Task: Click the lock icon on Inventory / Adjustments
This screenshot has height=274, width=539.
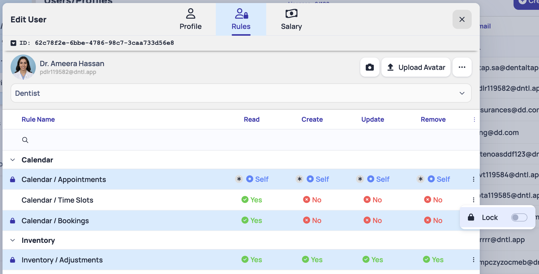Action: 13,260
